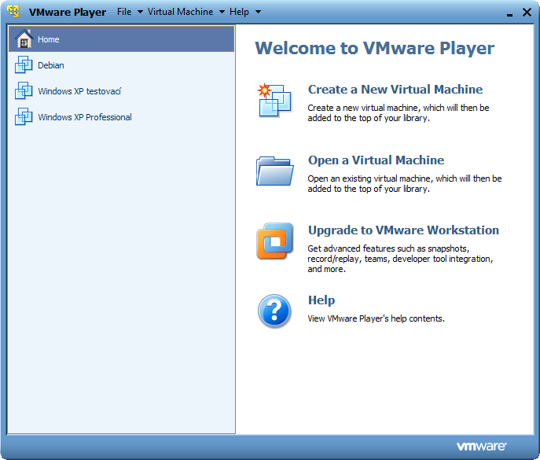Click the blue question mark Help icon
Viewport: 540px width, 460px height.
pos(274,311)
